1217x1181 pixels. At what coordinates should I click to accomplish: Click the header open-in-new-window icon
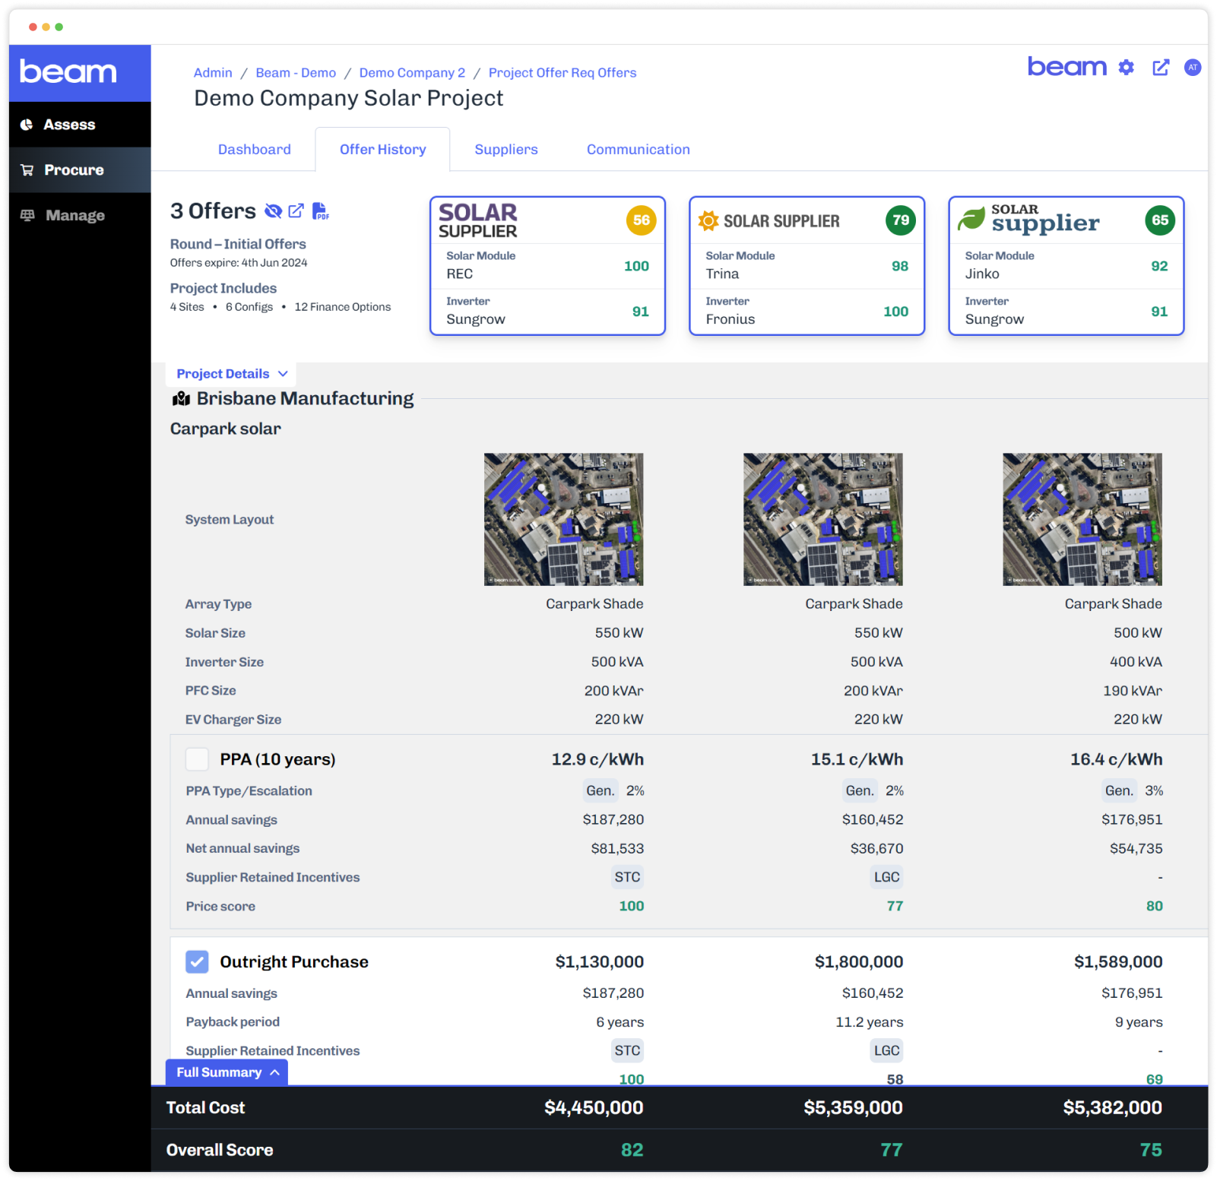click(x=1161, y=68)
